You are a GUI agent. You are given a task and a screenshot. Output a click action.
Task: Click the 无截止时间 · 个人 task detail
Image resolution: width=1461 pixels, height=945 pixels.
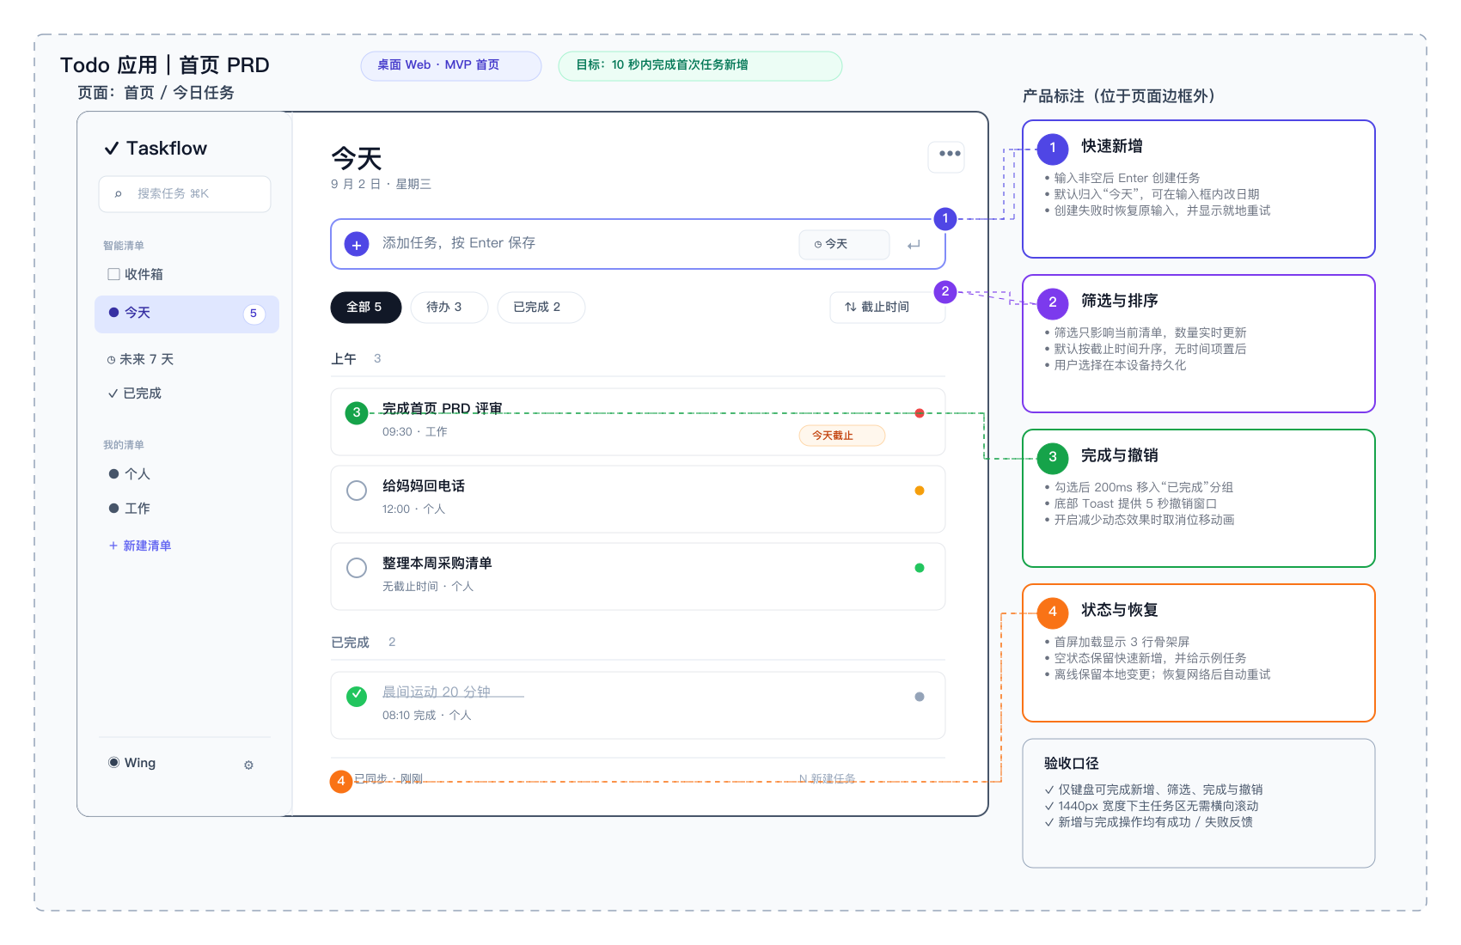pyautogui.click(x=428, y=587)
